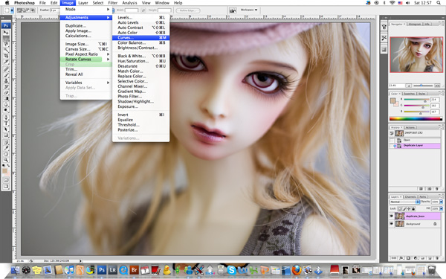Expand the Variables submenu
The height and width of the screenshot is (279, 446).
click(86, 83)
